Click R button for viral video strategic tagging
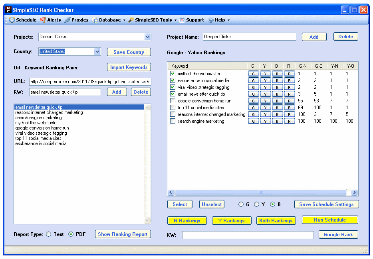 pyautogui.click(x=289, y=87)
